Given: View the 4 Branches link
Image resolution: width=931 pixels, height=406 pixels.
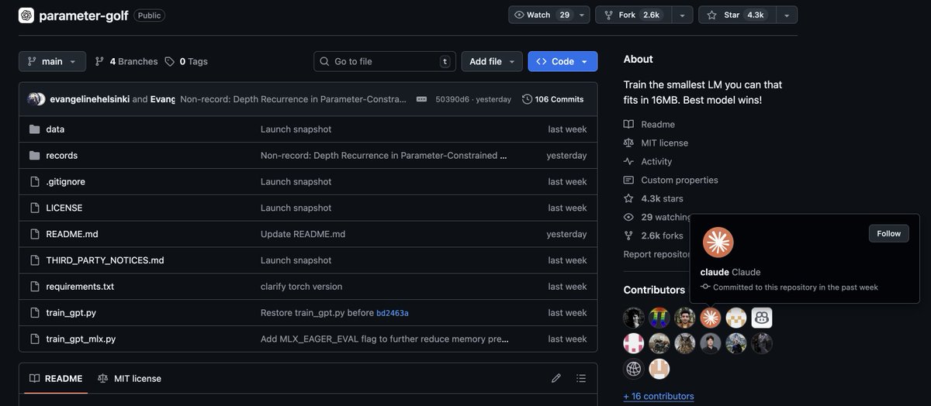Looking at the screenshot, I should click(126, 61).
